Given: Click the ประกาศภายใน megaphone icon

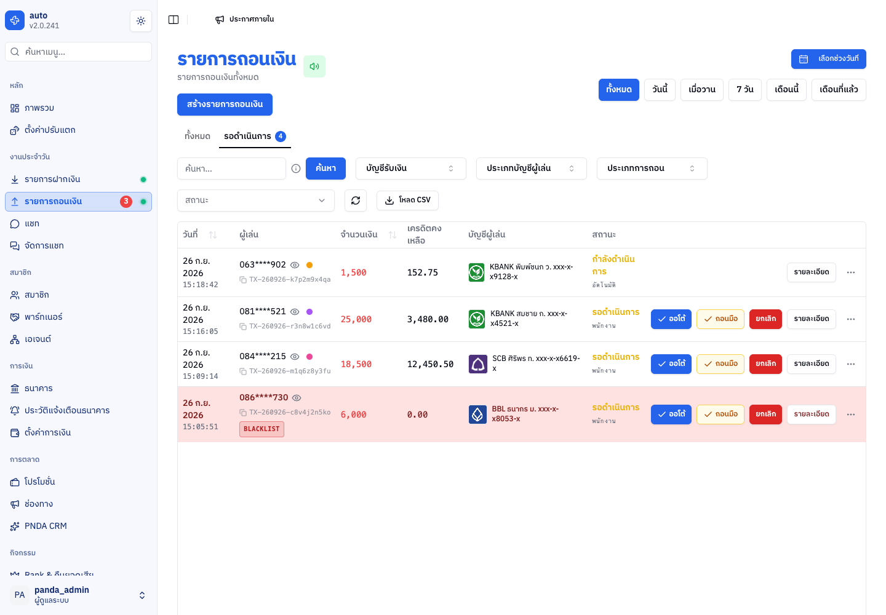Looking at the screenshot, I should tap(220, 20).
